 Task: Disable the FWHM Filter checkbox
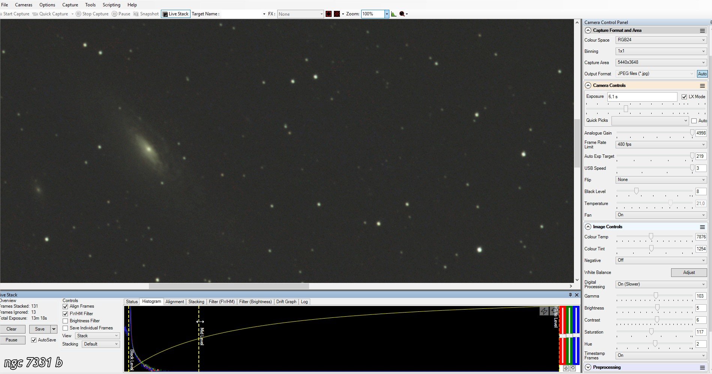click(65, 314)
